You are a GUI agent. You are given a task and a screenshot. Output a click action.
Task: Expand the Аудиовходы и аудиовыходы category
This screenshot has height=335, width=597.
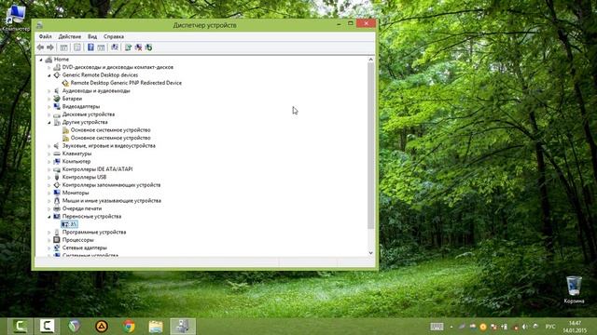49,91
